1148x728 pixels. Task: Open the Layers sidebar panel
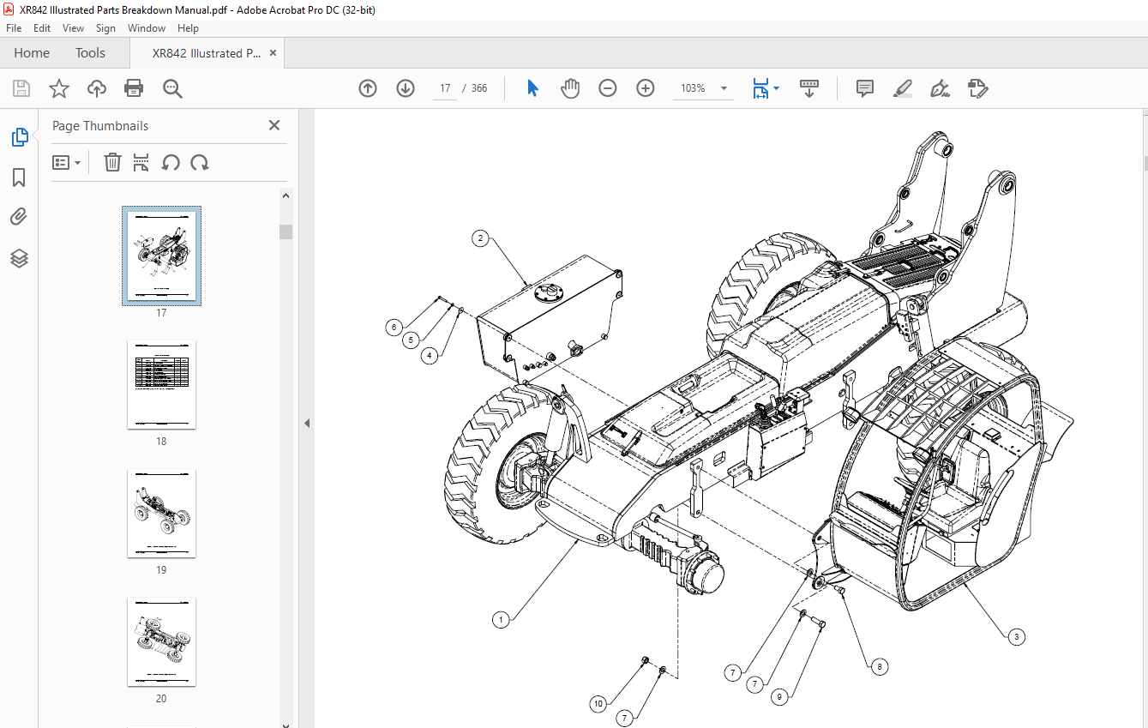(19, 257)
